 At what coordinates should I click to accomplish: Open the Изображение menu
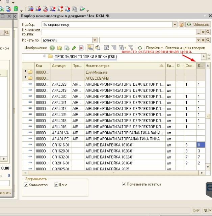[x=35, y=48]
